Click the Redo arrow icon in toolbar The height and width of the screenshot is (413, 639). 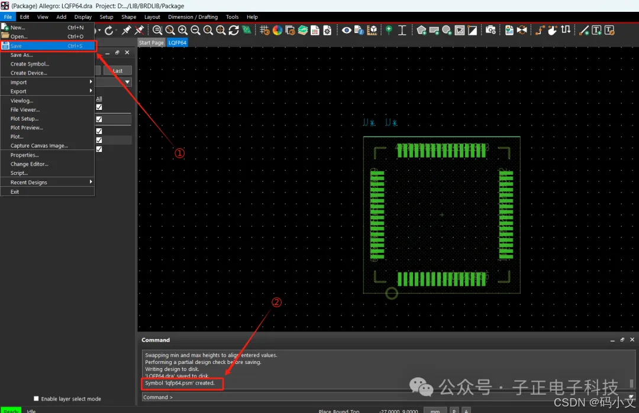[x=109, y=31]
